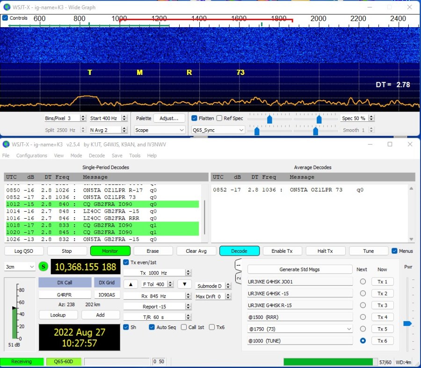Select the Tx 6 Next radio button
This screenshot has width=421, height=368.
point(363,341)
